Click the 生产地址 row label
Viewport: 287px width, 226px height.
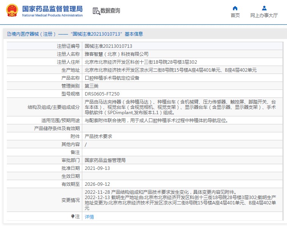(x=71, y=70)
